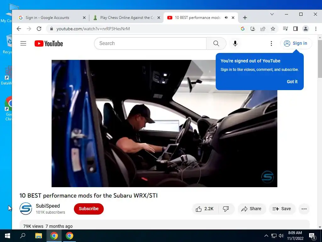
Task: Open the volume control in system tray
Action: 281,236
